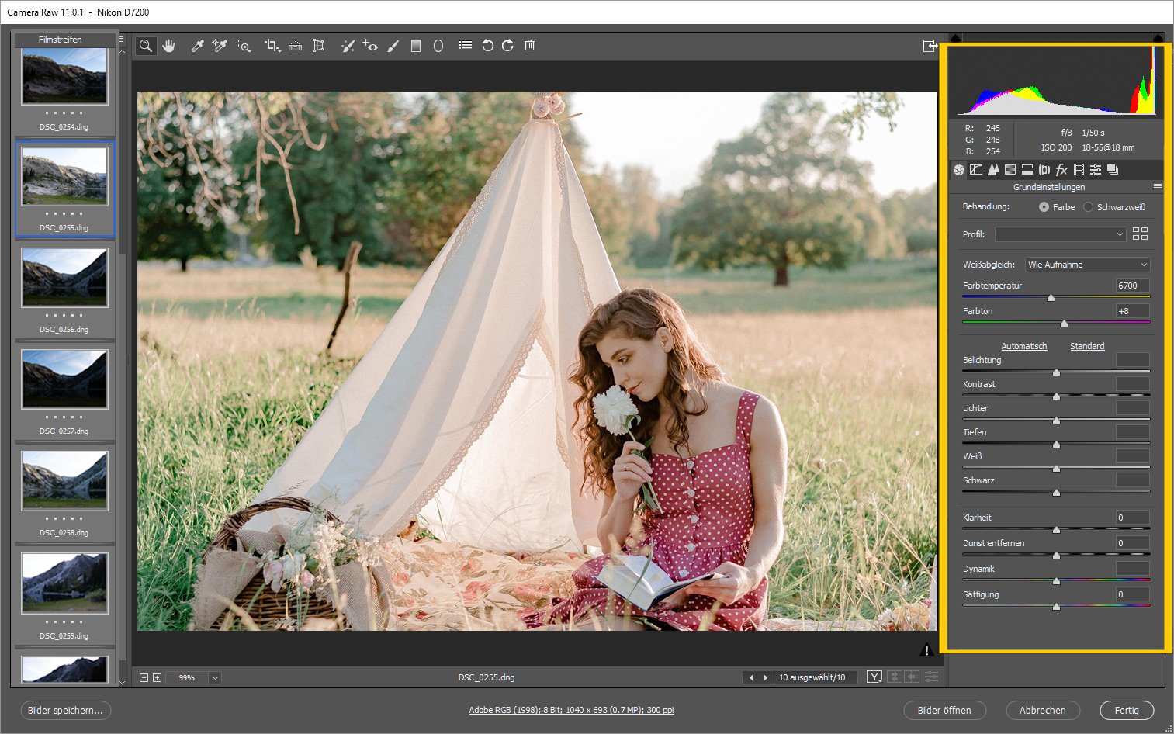Open the zoom level dropdown
This screenshot has width=1174, height=734.
[x=214, y=677]
